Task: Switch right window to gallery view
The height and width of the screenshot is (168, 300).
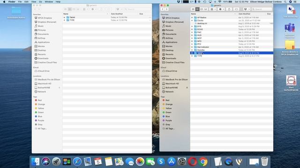Action: coord(206,9)
